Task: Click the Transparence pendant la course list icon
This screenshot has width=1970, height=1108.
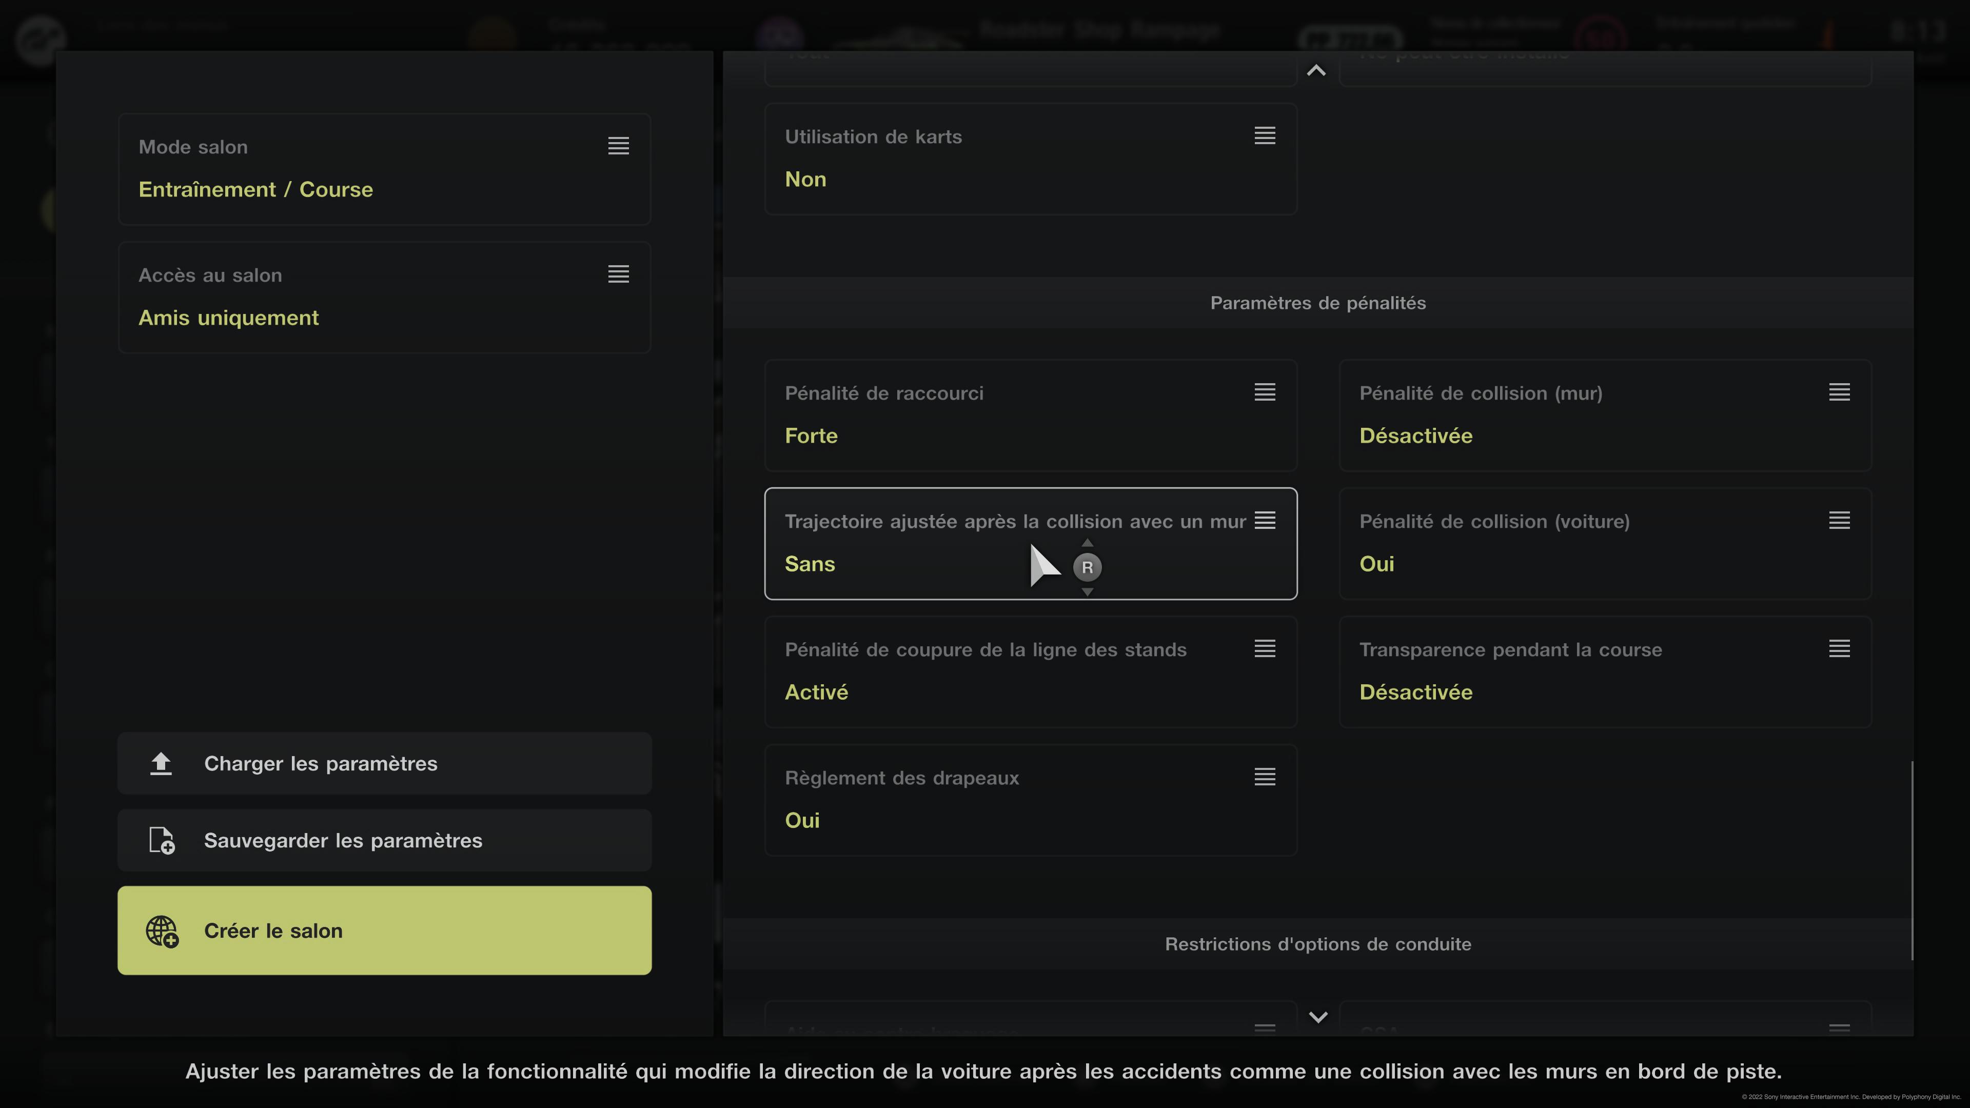Action: pyautogui.click(x=1839, y=649)
